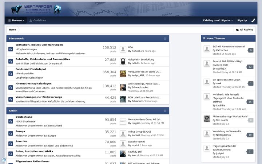The height and width of the screenshot is (164, 262).
Task: Click the 15 replies badge on Norisbank topic
Action: pyautogui.click(x=250, y=102)
